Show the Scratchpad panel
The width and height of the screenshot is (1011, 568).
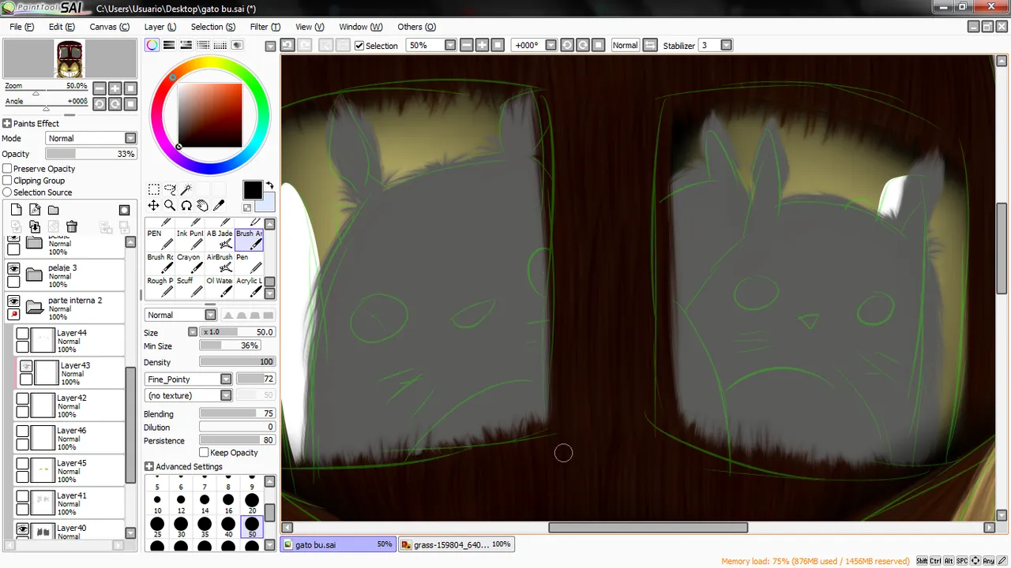coord(237,46)
